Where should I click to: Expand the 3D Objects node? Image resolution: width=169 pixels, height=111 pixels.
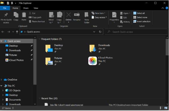coord(3,90)
